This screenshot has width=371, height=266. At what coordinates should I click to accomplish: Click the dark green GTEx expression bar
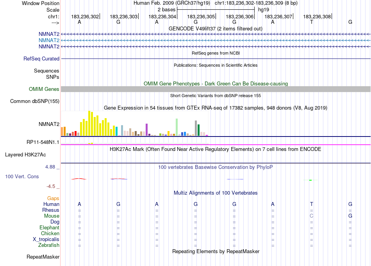(x=199, y=130)
